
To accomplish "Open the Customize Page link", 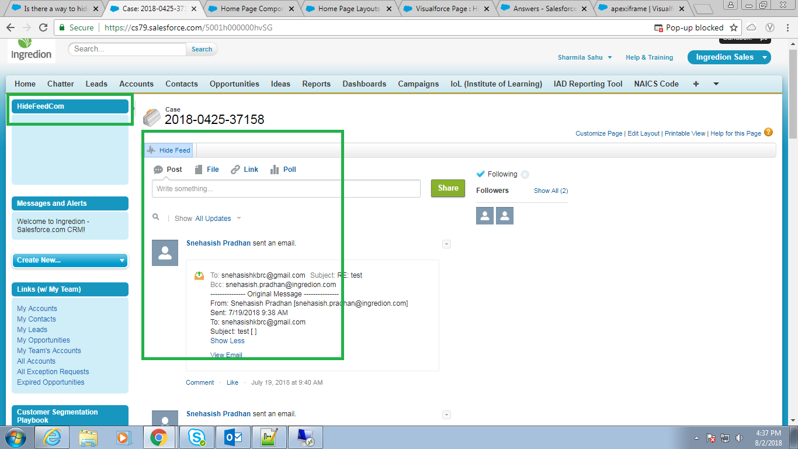I will [x=599, y=133].
